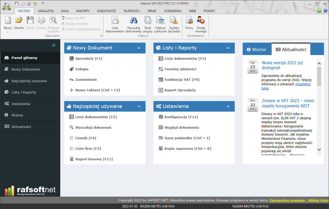Viewport: 329px width, 209px height.
Task: Open Dane podatnika [Ctrl + I]
Action: point(184,138)
